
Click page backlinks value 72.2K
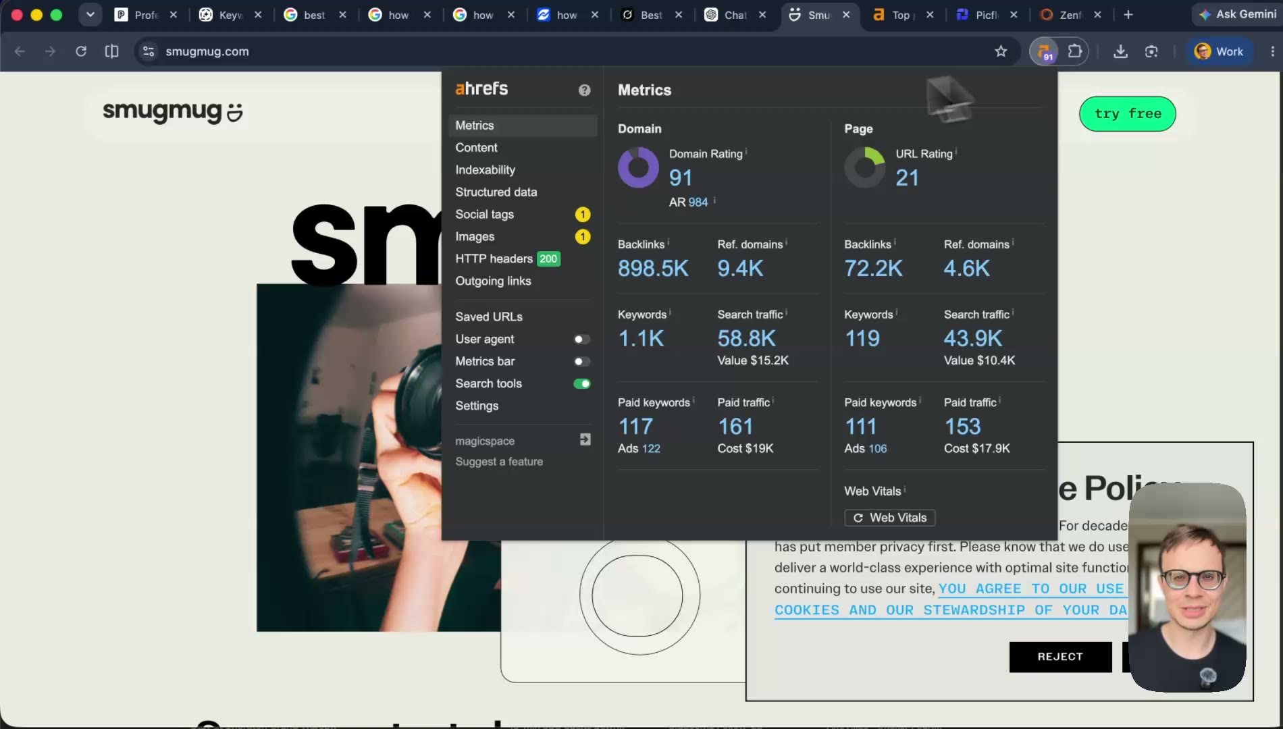pyautogui.click(x=873, y=269)
